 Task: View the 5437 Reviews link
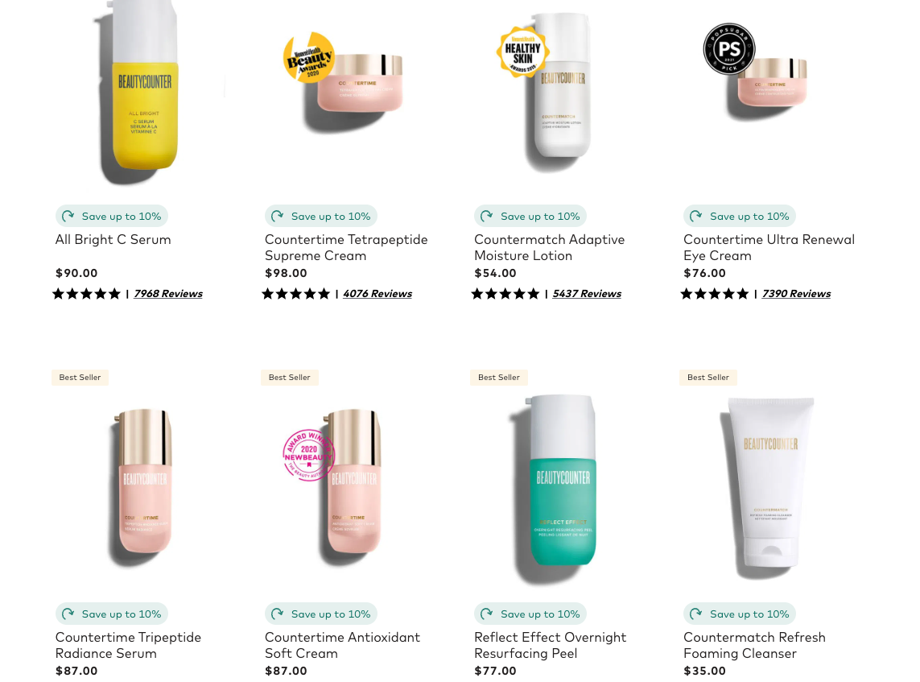(x=587, y=293)
